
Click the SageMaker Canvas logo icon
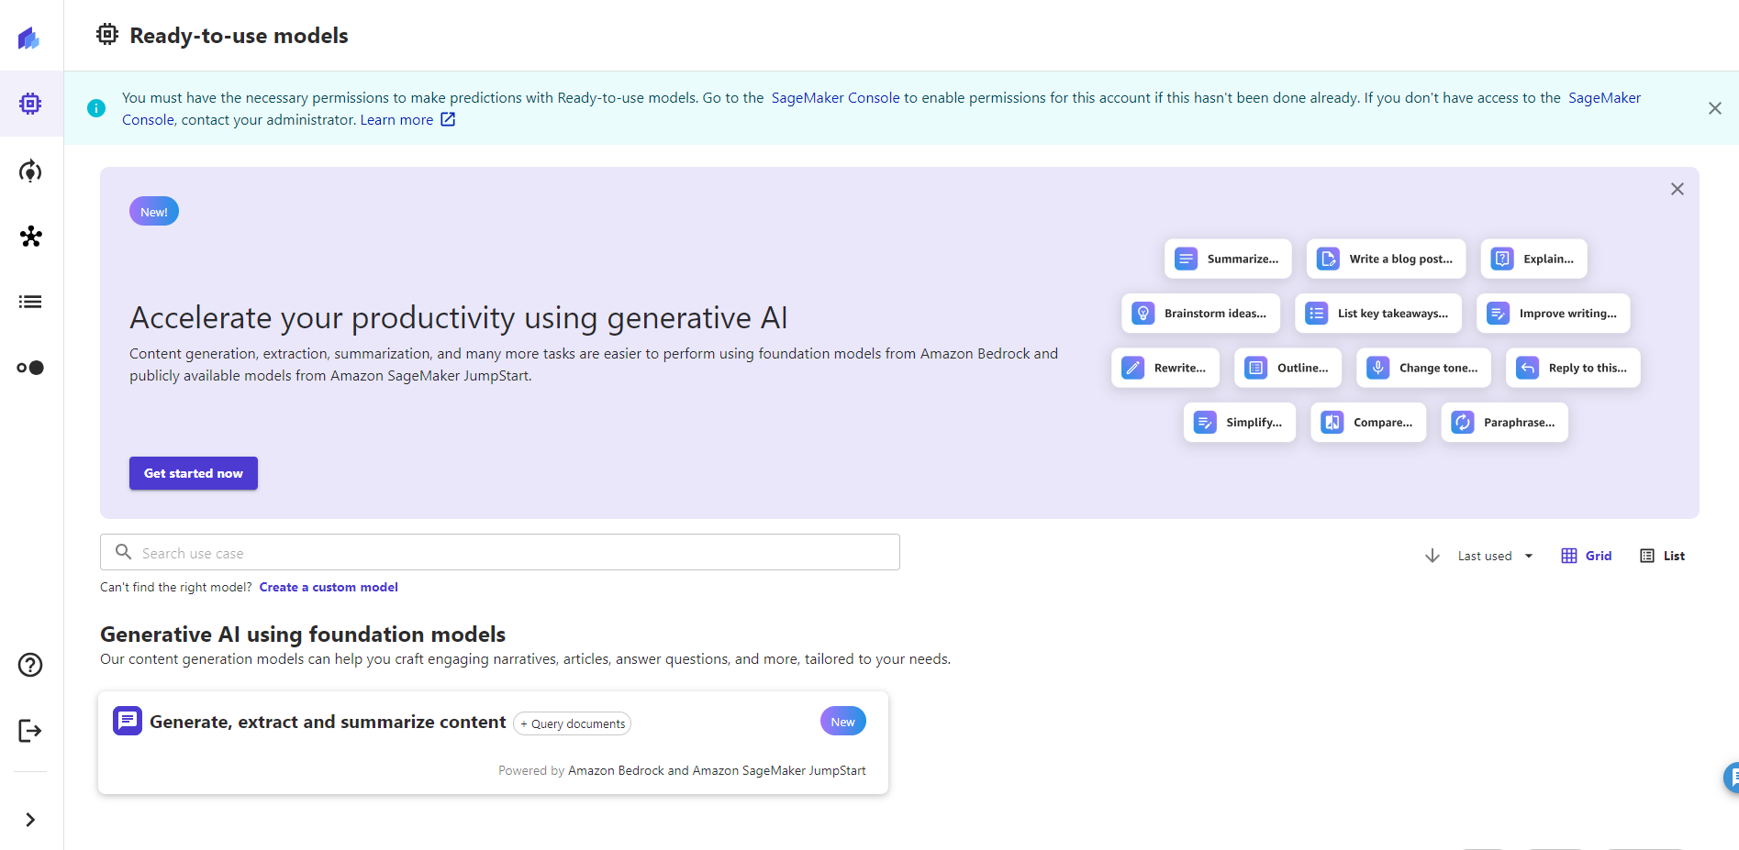(29, 38)
